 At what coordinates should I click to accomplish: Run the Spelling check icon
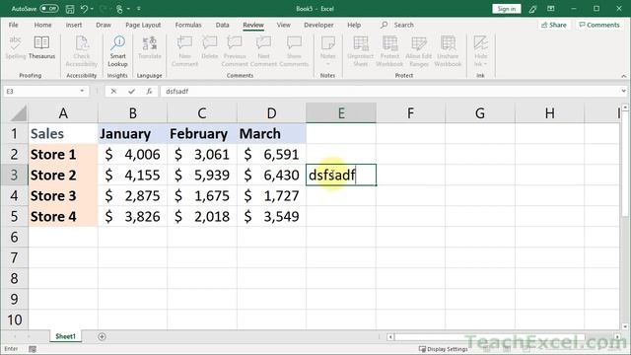[16, 47]
